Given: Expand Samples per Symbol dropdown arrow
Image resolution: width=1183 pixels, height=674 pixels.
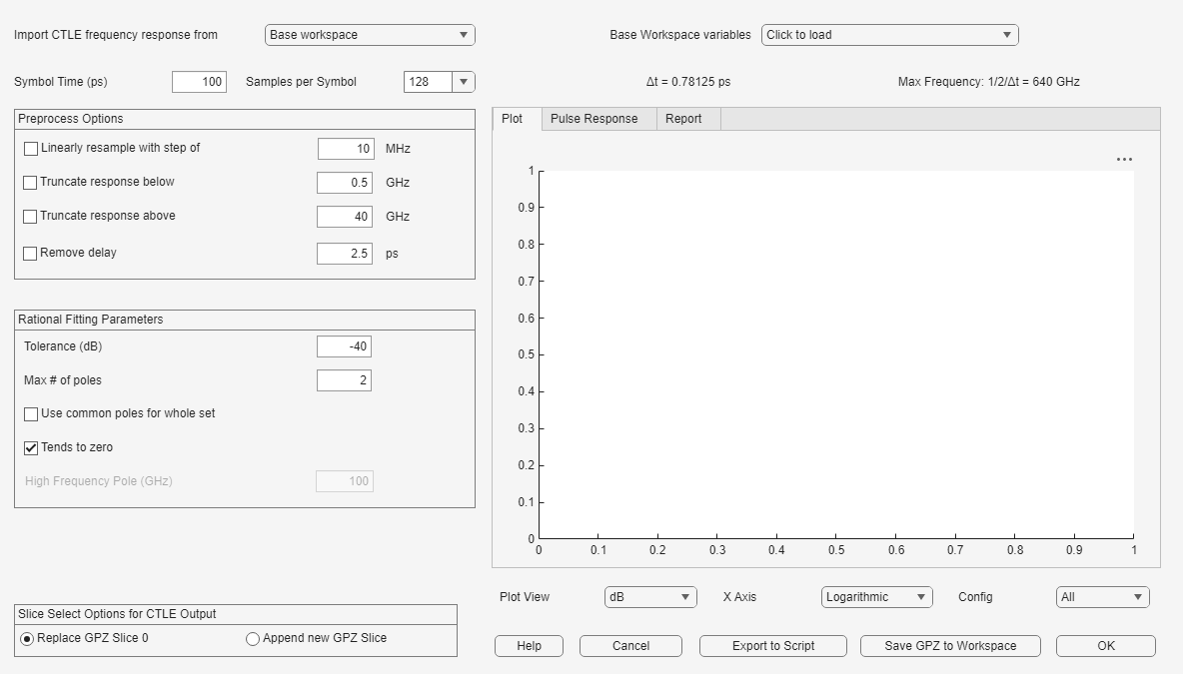Looking at the screenshot, I should point(464,82).
